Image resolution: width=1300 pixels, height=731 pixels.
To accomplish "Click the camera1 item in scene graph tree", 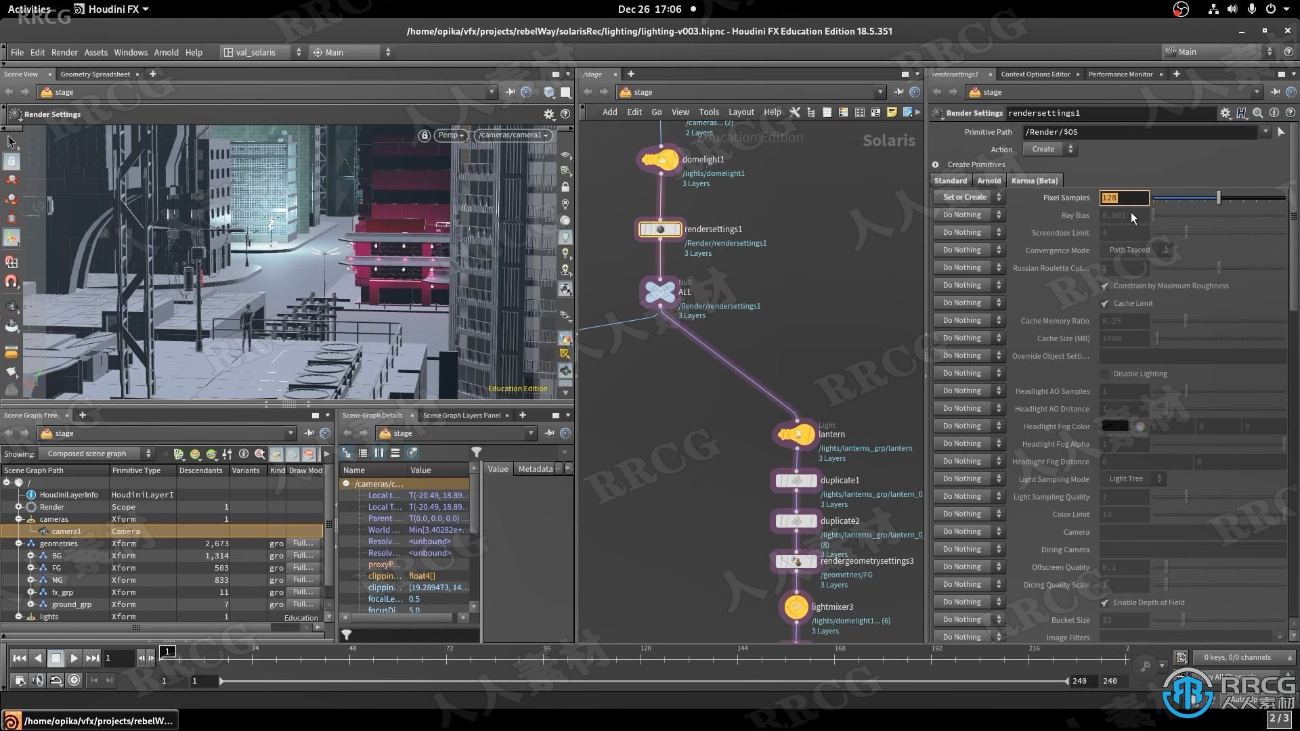I will click(65, 531).
